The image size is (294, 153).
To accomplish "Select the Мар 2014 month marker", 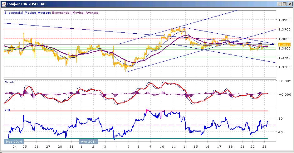I will tap(14, 141).
